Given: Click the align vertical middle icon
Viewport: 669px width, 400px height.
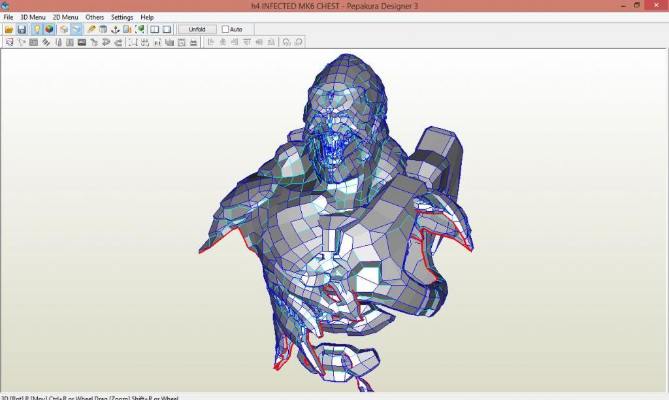Looking at the screenshot, I should point(259,42).
